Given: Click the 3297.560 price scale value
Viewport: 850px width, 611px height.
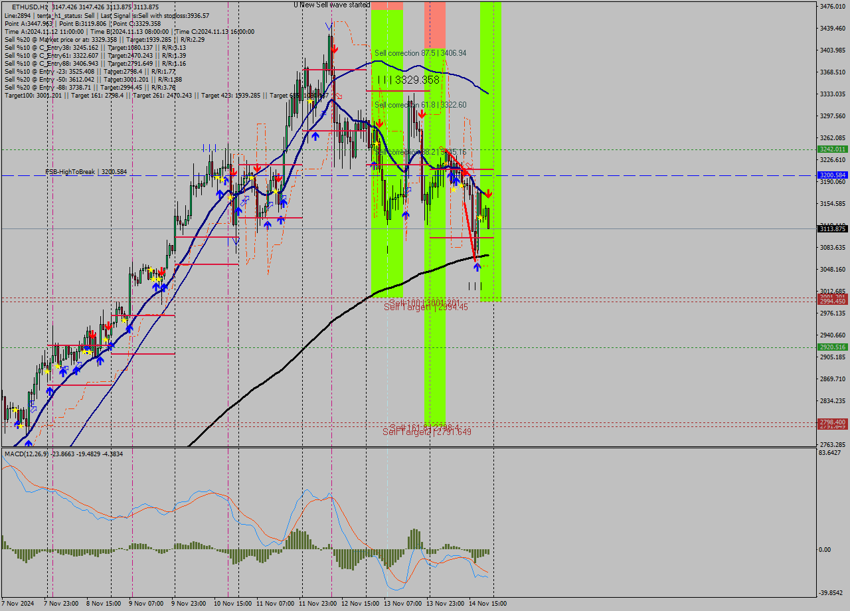Looking at the screenshot, I should pos(833,116).
